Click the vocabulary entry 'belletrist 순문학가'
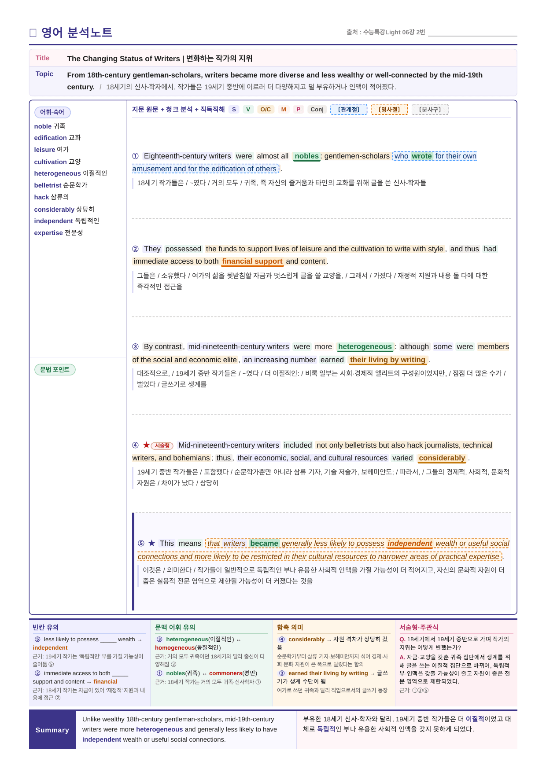This screenshot has height=772, width=546. (61, 185)
